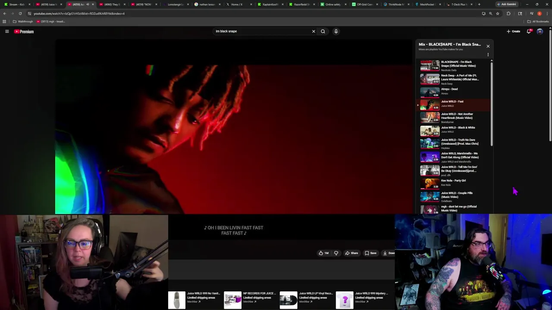552x310 pixels.
Task: Open the browser Extensions puzzle icon
Action: pyautogui.click(x=508, y=13)
